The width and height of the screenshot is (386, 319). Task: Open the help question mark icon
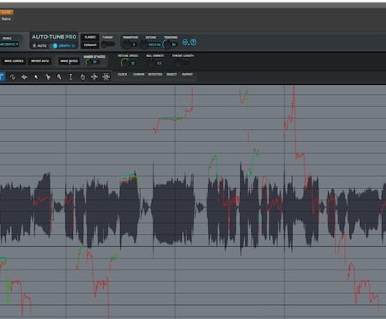pyautogui.click(x=193, y=42)
